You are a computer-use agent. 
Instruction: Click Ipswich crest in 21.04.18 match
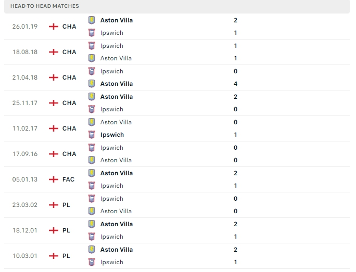coord(92,71)
